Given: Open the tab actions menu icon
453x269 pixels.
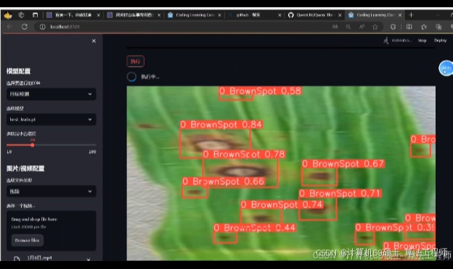Looking at the screenshot, I should [36, 15].
